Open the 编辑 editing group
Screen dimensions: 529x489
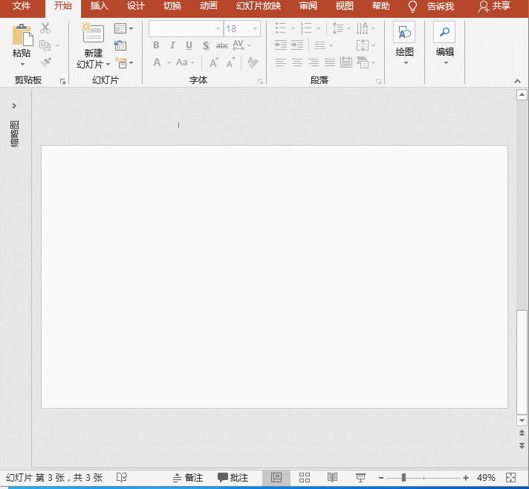(444, 43)
